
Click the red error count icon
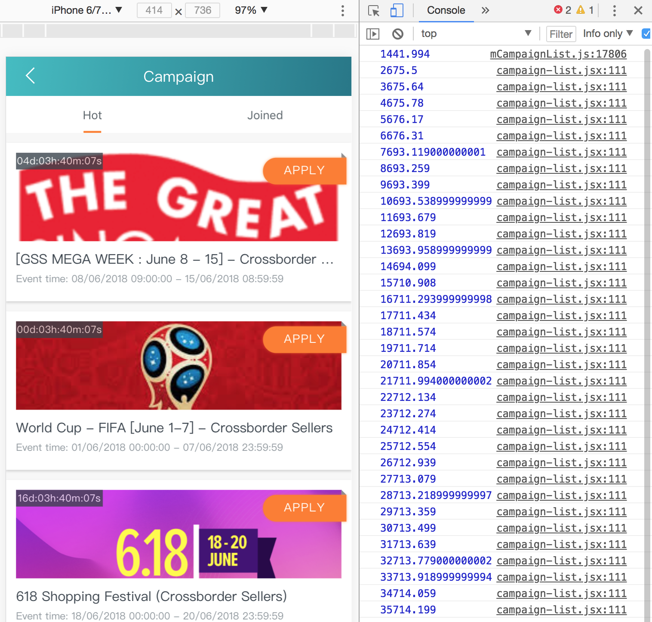558,10
